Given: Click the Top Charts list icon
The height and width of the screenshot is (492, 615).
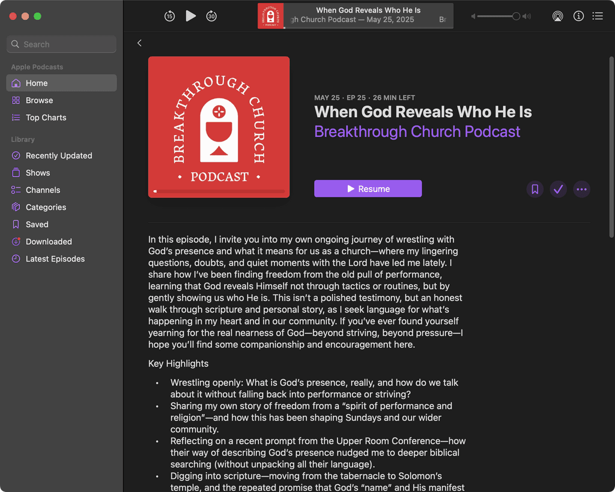Looking at the screenshot, I should [16, 118].
